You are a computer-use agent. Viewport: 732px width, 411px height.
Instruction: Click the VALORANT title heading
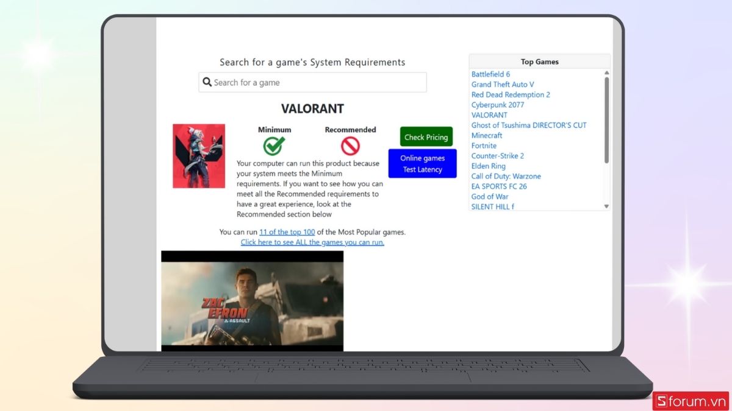(x=312, y=109)
